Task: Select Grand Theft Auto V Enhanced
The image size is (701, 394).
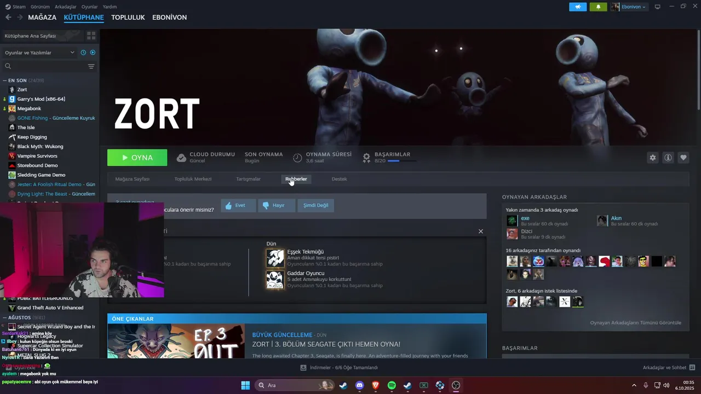Action: pyautogui.click(x=50, y=308)
